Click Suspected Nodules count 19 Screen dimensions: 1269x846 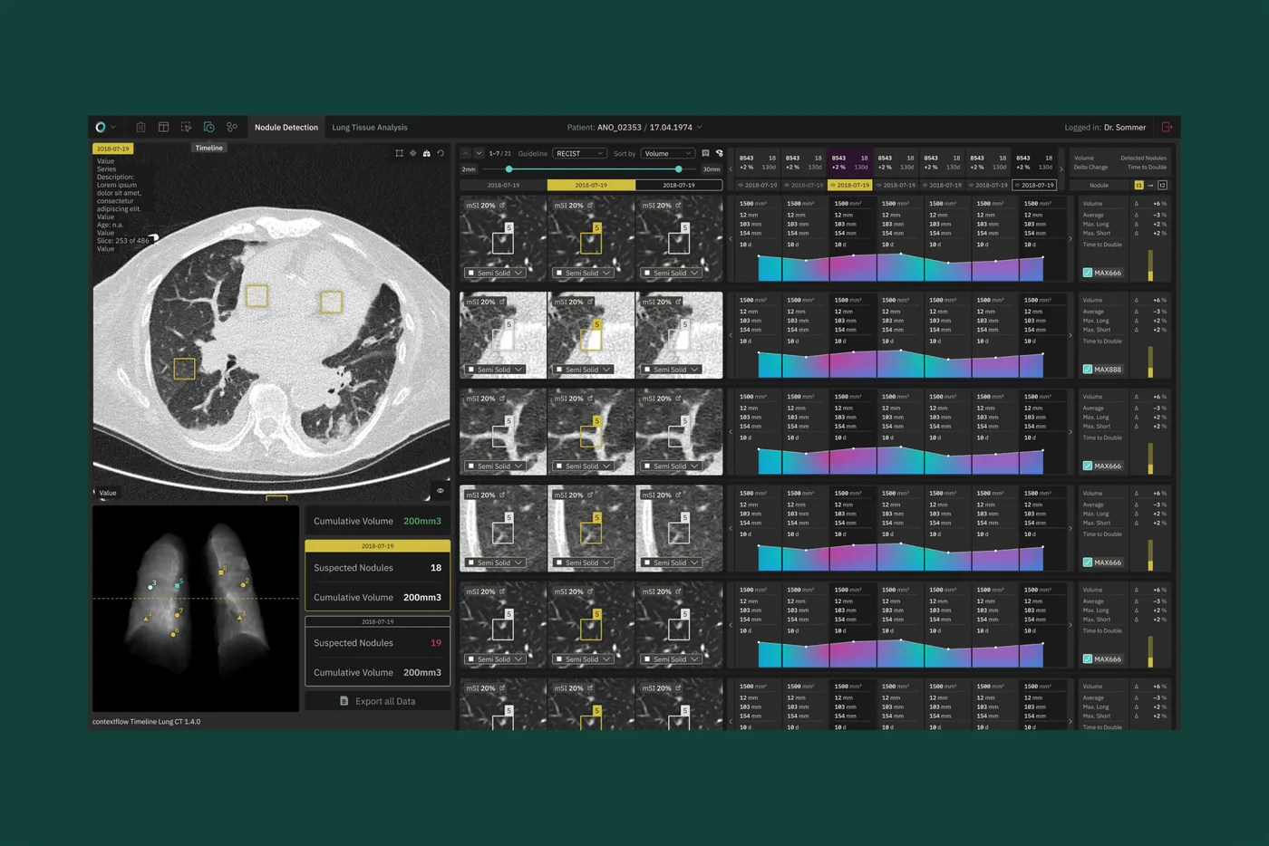click(x=436, y=643)
